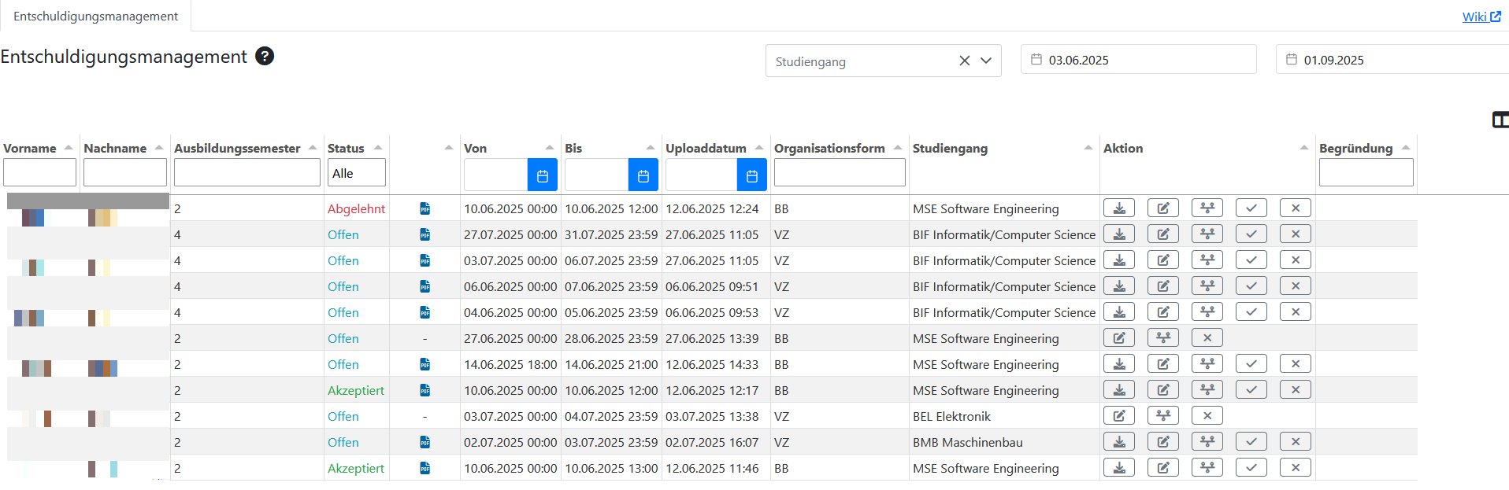Open the calendar picker for the Uploaddatum filter

click(x=751, y=175)
